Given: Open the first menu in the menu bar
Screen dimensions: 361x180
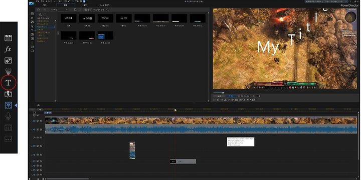Looking at the screenshot, I should click(x=38, y=1).
